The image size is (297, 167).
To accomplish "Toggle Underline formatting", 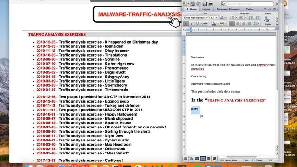I will pyautogui.click(x=197, y=24).
